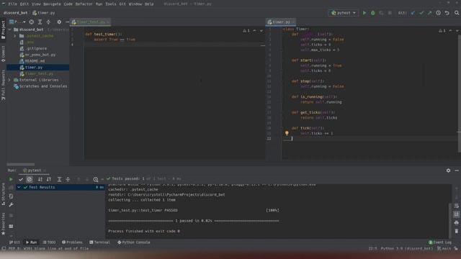Toggle soft-wrap icon beside the Run output
Viewport: 461px width, 259px height.
(x=456, y=206)
